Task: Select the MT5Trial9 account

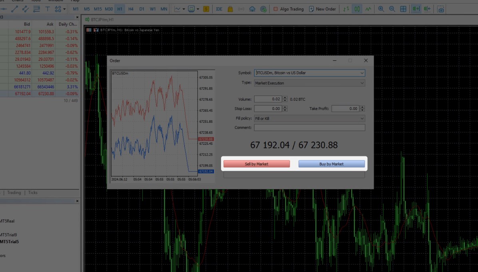Action: (8, 235)
